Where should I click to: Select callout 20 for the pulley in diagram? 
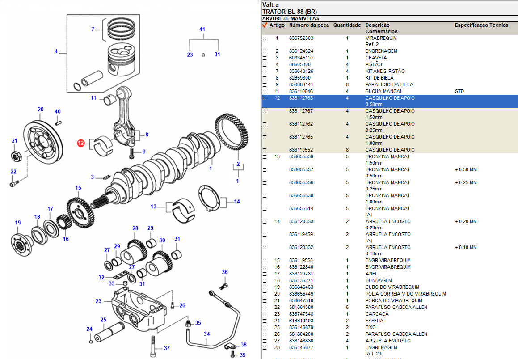41,110
